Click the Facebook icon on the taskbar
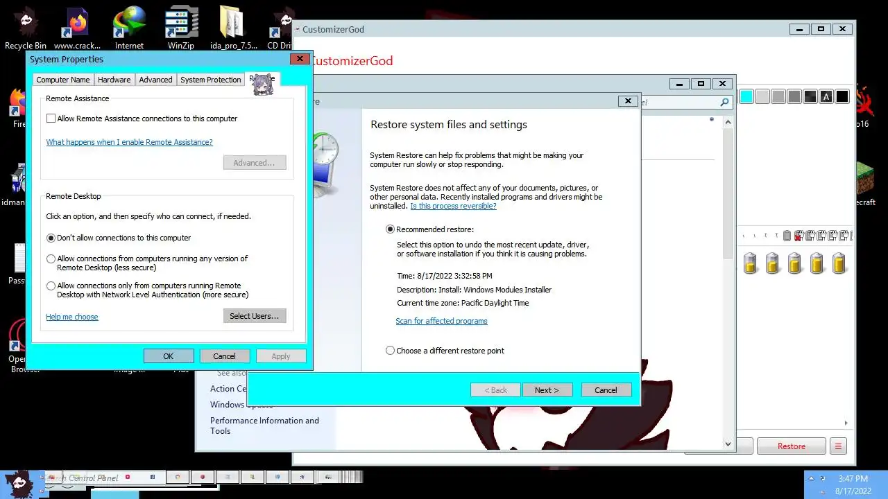Image resolution: width=888 pixels, height=499 pixels. 153,477
